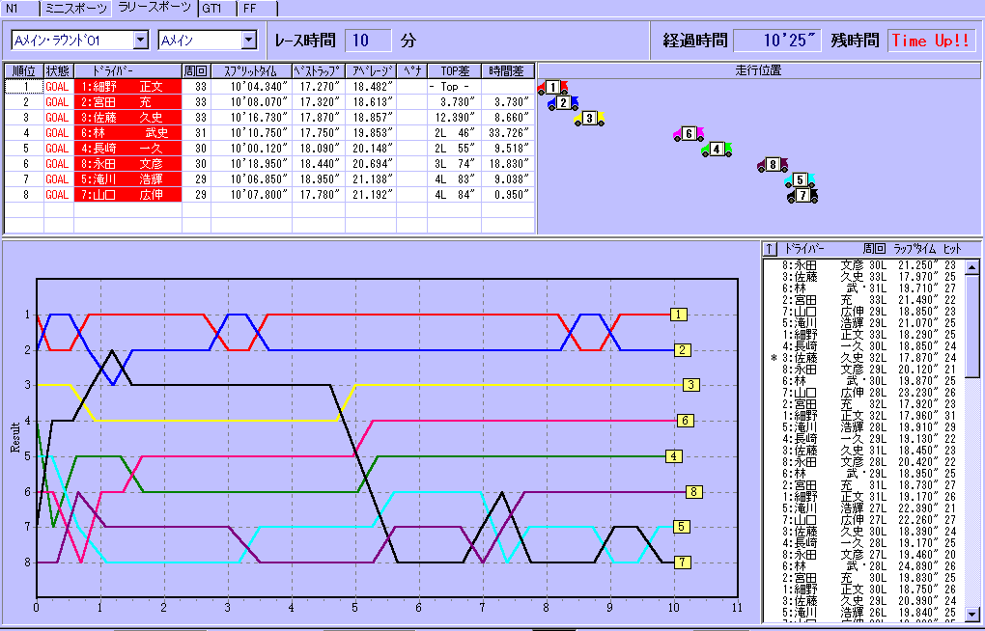Click the red car number 1 icon

pos(552,88)
